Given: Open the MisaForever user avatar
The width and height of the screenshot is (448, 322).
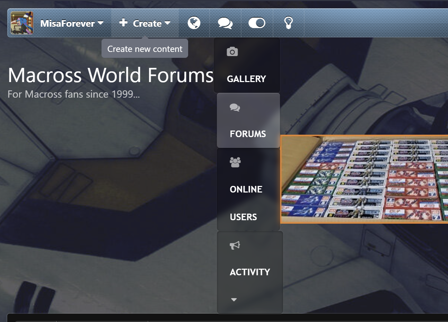Looking at the screenshot, I should coord(22,23).
